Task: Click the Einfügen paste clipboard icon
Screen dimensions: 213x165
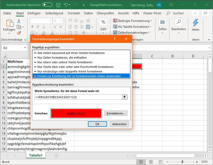Action: (9, 23)
